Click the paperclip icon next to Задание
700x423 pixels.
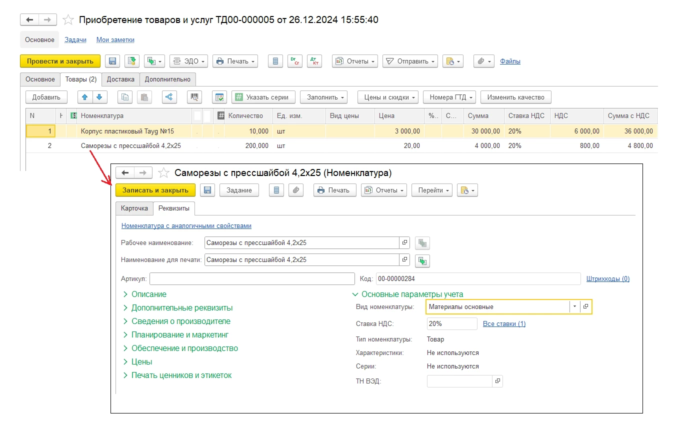tap(296, 190)
